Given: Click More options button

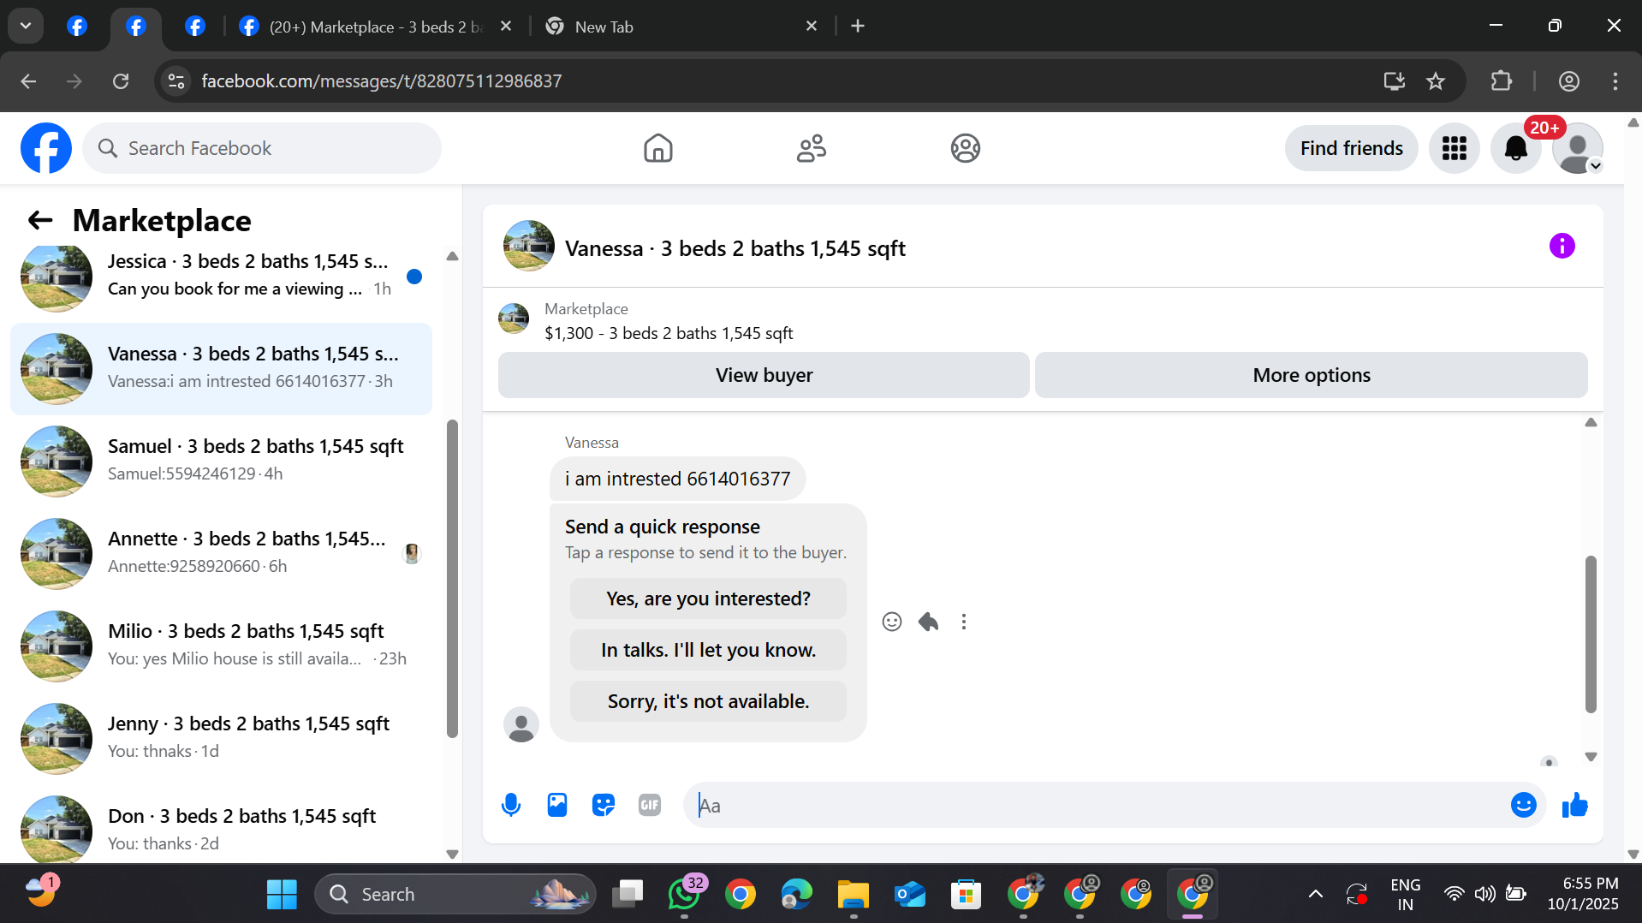Looking at the screenshot, I should tap(1311, 375).
